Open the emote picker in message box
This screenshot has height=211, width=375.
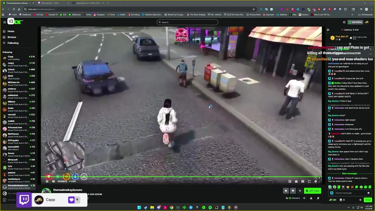coord(368,193)
